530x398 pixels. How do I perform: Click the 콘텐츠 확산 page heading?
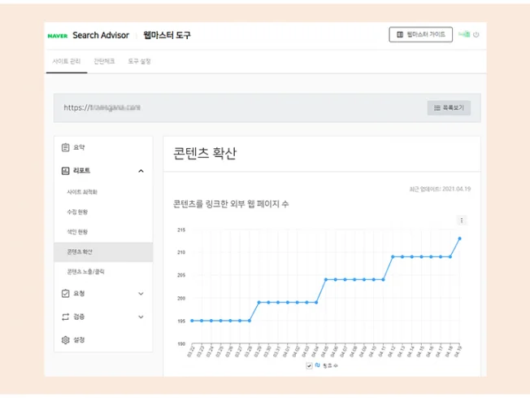point(205,153)
